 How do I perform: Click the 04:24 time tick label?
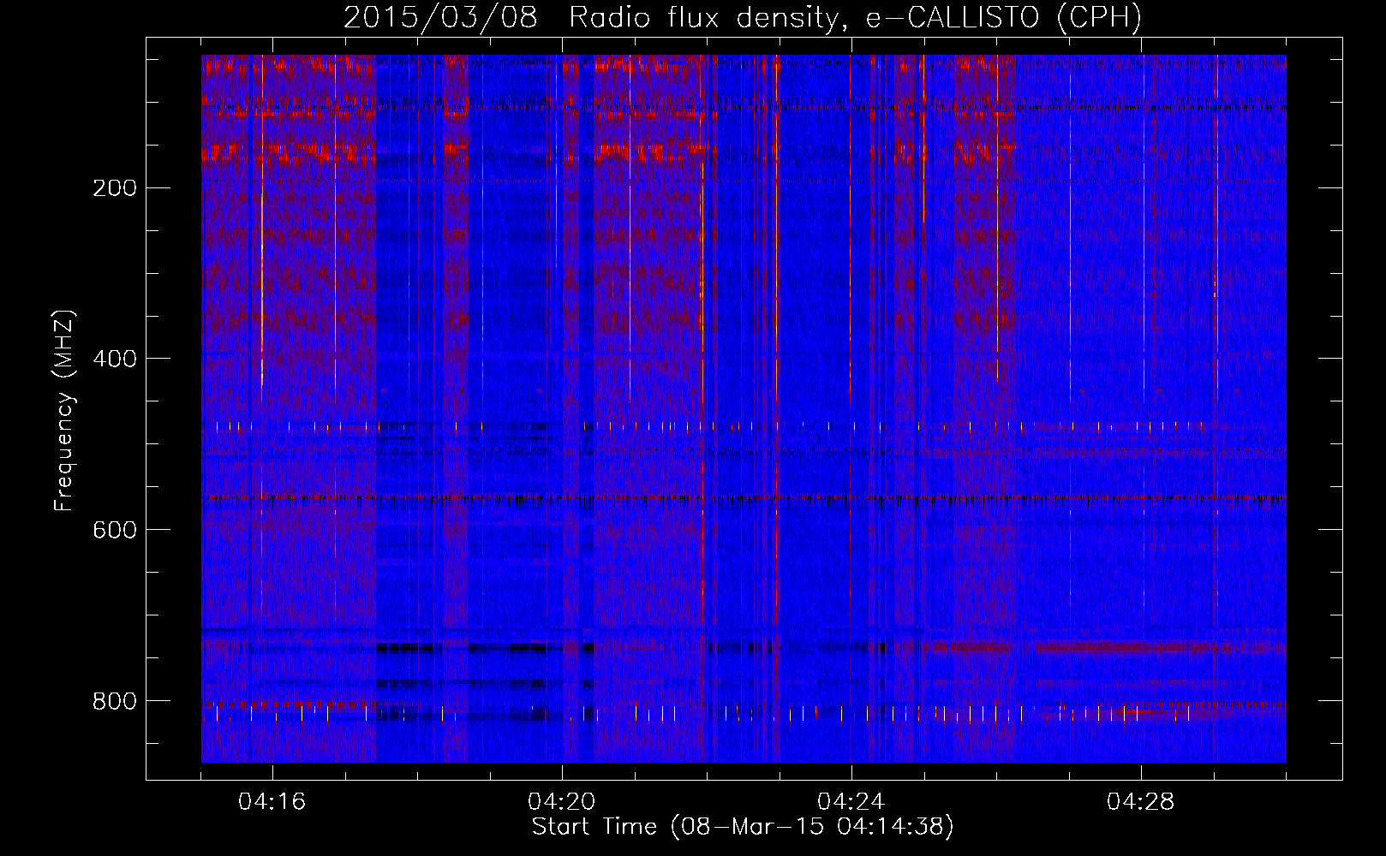tap(851, 802)
